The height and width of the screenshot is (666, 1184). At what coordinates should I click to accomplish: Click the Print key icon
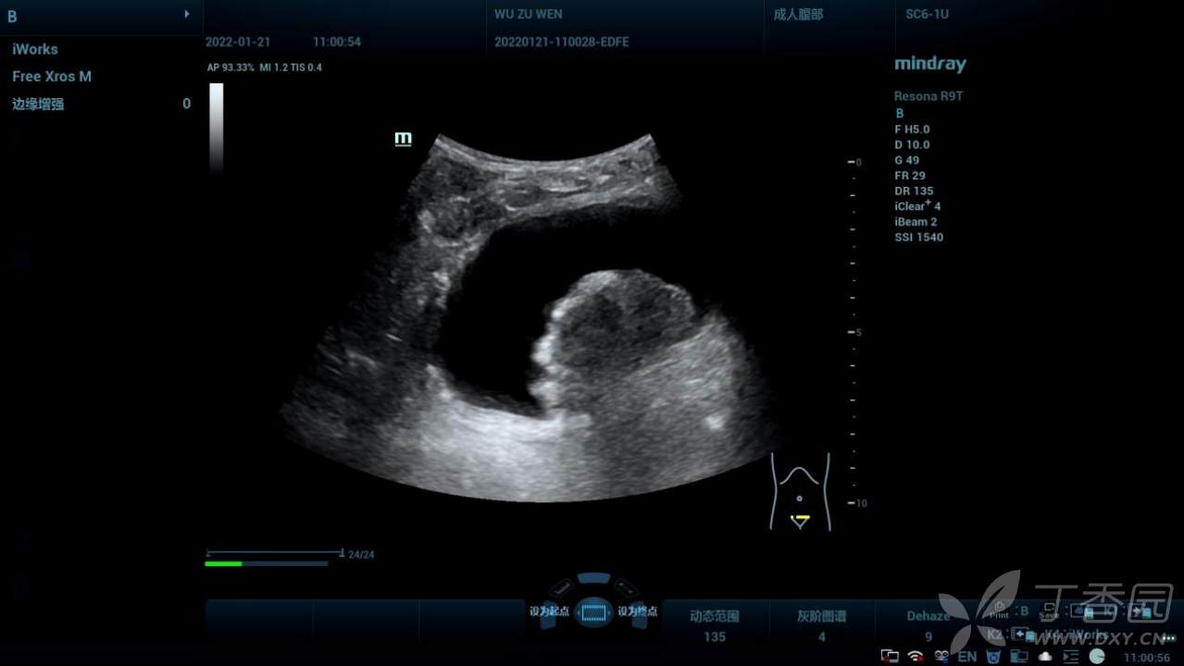(x=999, y=610)
